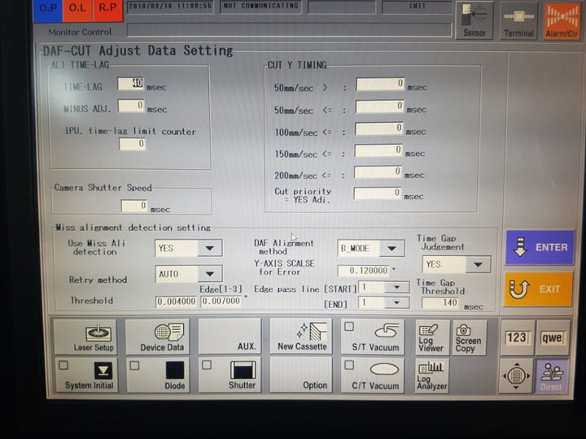This screenshot has height=439, width=586.
Task: Enable the Shutter checkbox
Action: pos(207,365)
